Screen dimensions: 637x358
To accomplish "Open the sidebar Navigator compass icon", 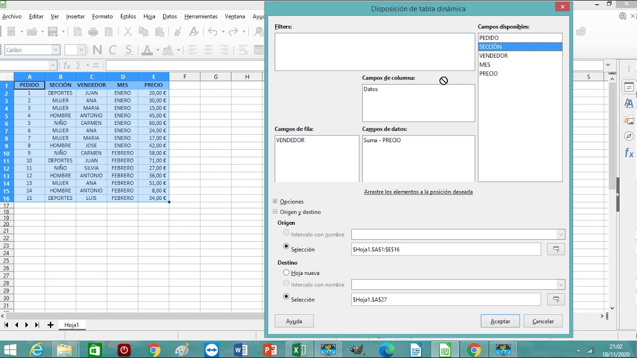I will coord(629,136).
